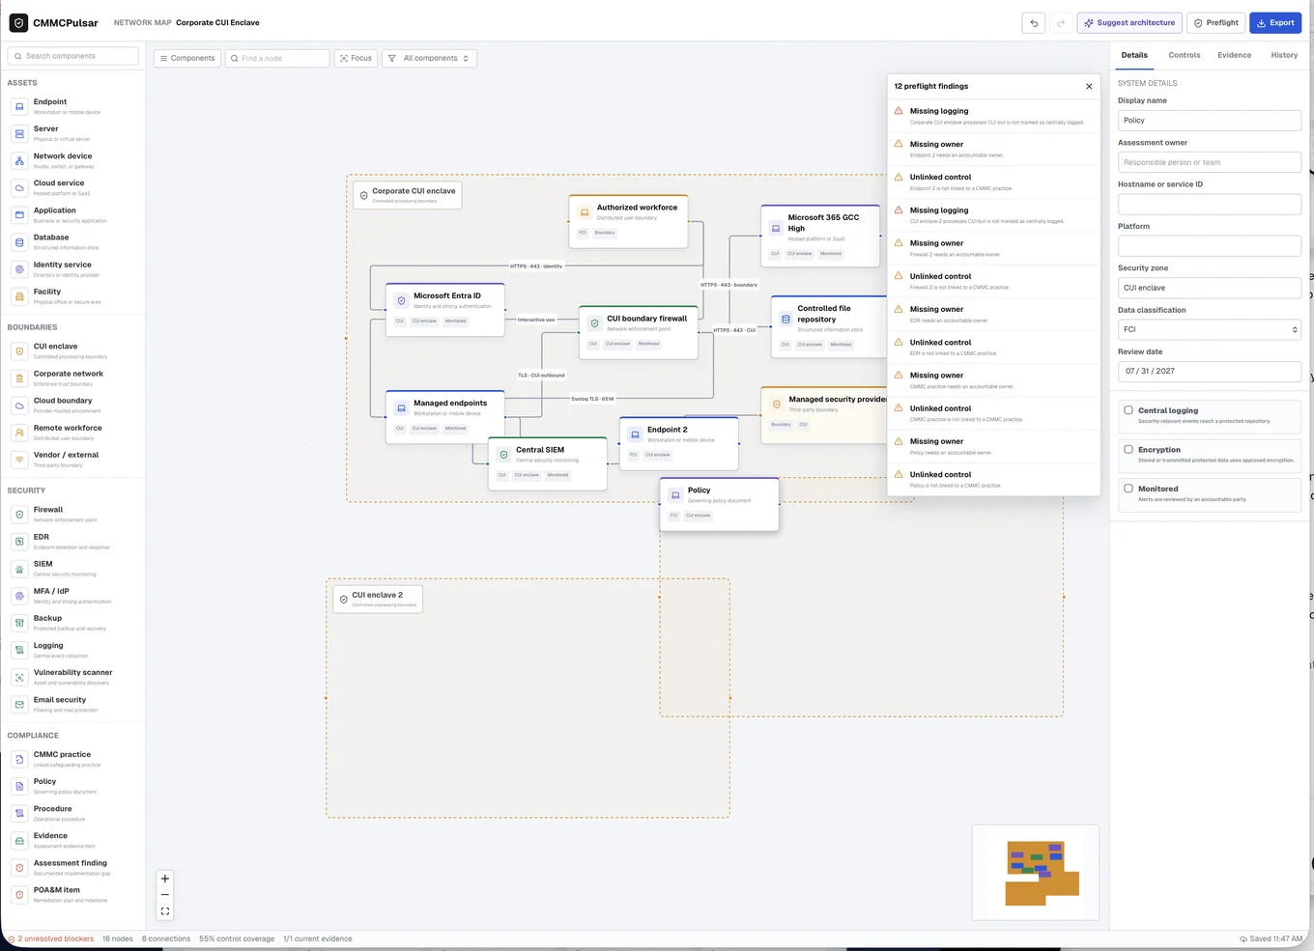Pick the POA&M item icon
The width and height of the screenshot is (1314, 951).
[19, 895]
